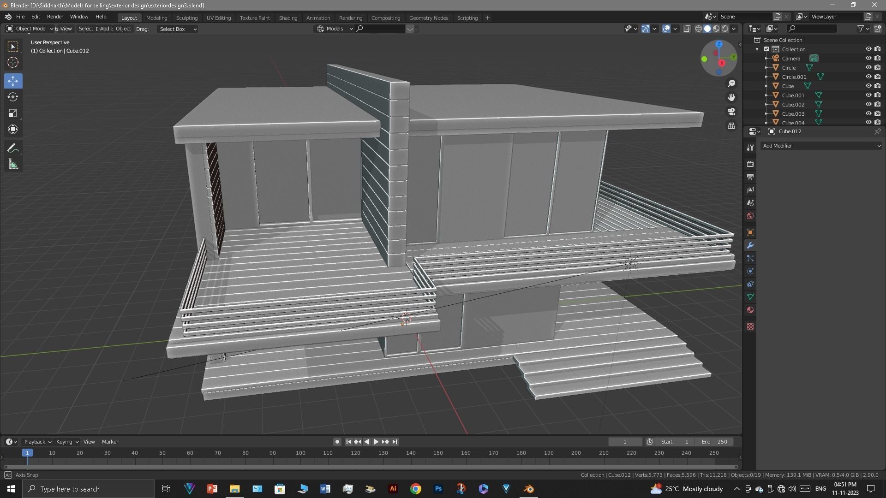The image size is (886, 498).
Task: Switch to the Modeling workspace tab
Action: pos(156,18)
